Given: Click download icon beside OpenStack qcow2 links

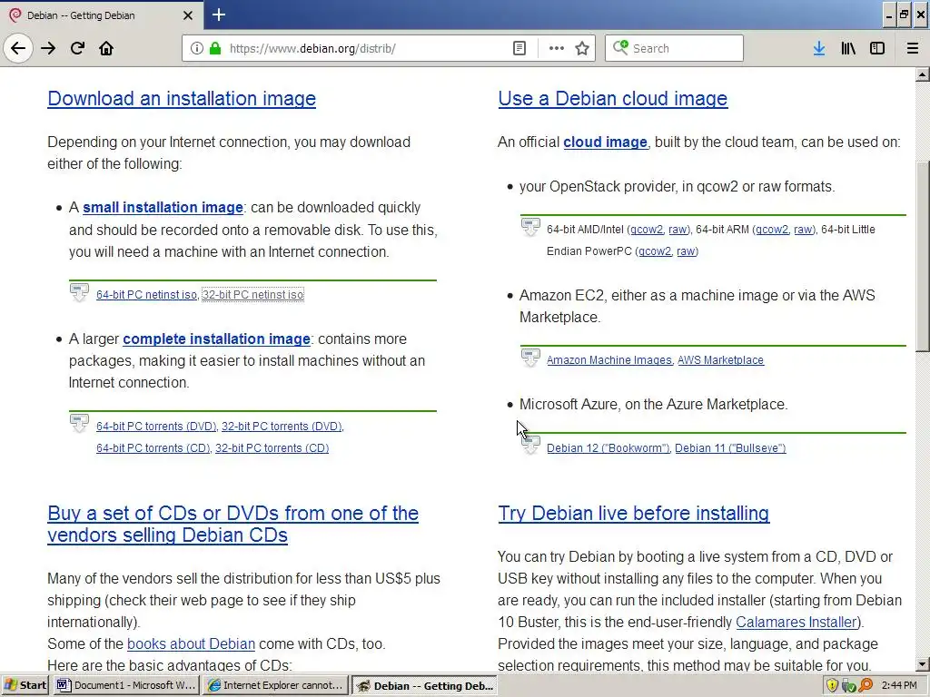Looking at the screenshot, I should pyautogui.click(x=530, y=226).
